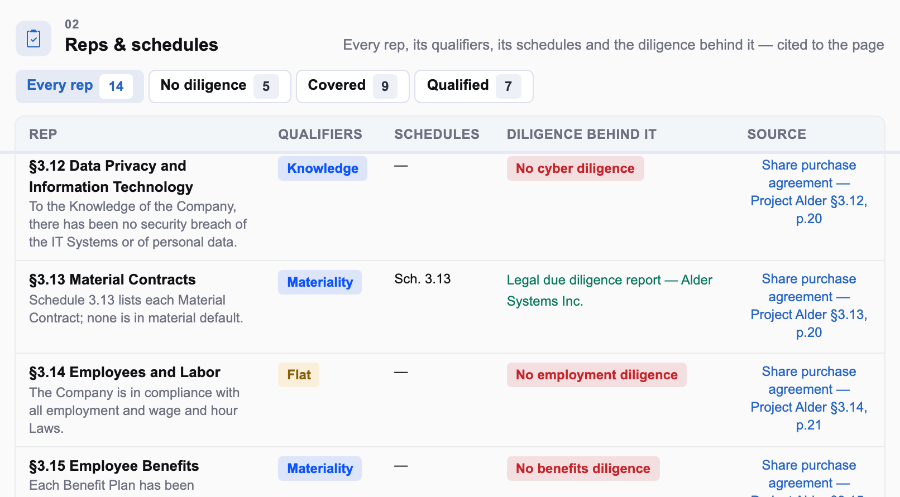The width and height of the screenshot is (900, 497).
Task: Select the SCHEDULES column header
Action: pyautogui.click(x=437, y=134)
